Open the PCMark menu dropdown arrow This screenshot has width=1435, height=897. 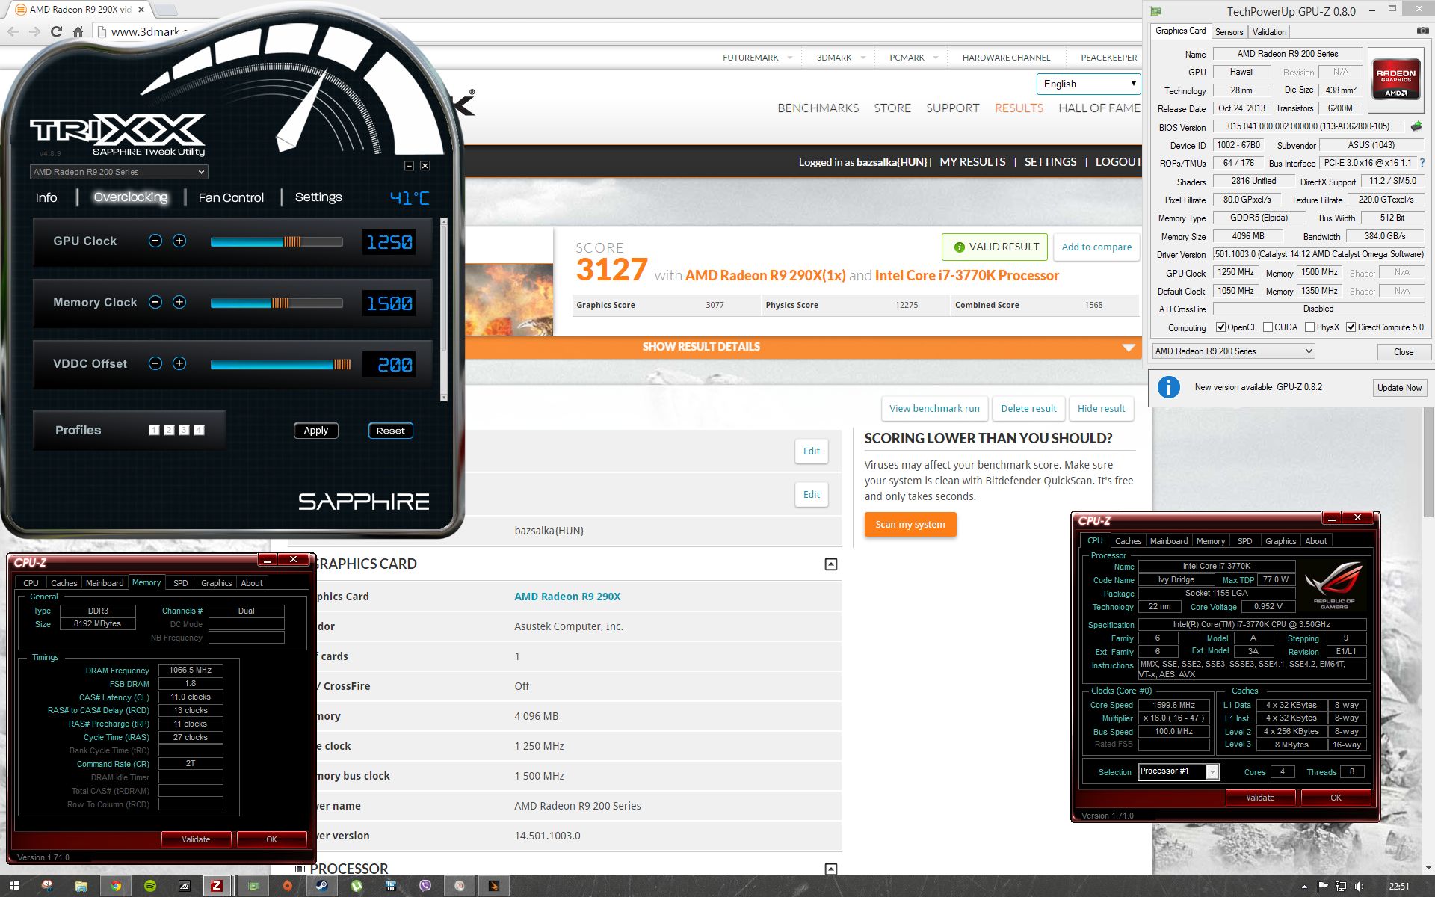click(x=935, y=58)
